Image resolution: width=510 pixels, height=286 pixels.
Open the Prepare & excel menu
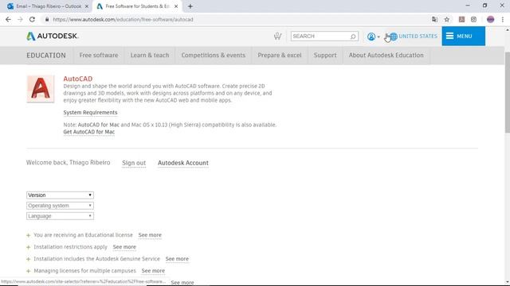[280, 55]
